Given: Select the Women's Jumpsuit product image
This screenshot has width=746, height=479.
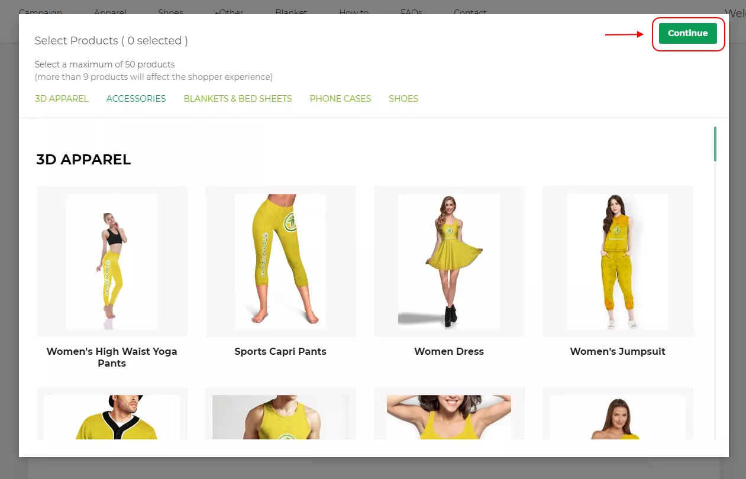Looking at the screenshot, I should [x=618, y=261].
